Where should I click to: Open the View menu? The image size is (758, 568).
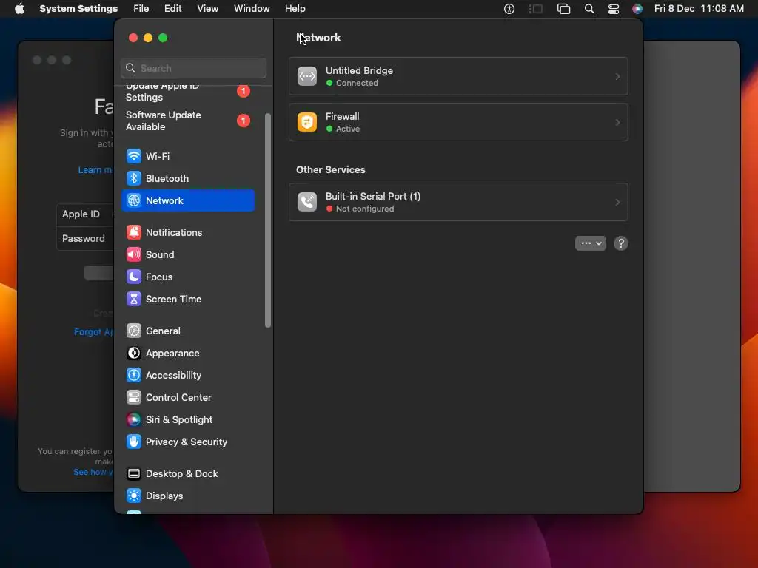point(207,9)
